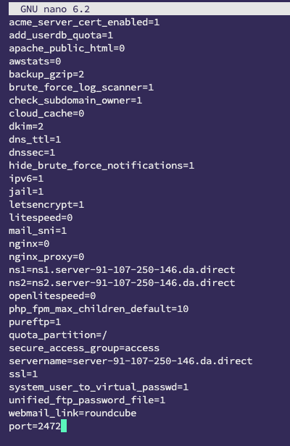This screenshot has height=446, width=290.
Task: Place cursor on acme_server_cert_enabled=1 line
Action: pos(84,22)
